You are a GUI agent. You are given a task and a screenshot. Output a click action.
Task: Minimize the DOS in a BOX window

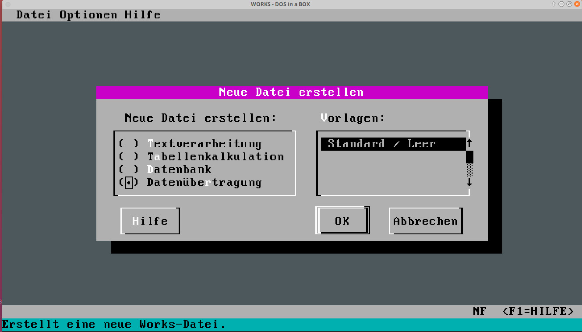coord(561,4)
